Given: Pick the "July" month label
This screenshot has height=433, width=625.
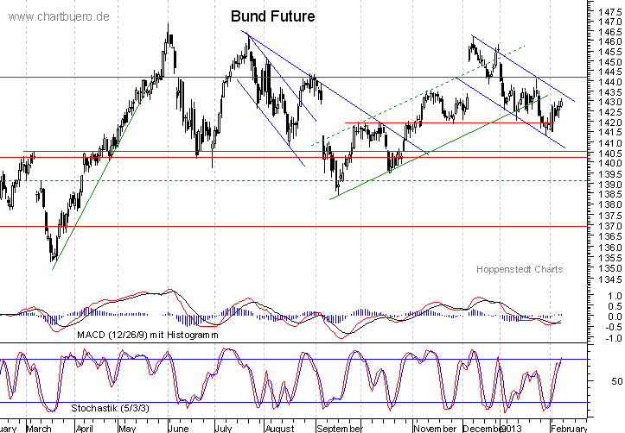Looking at the screenshot, I should click(x=223, y=429).
